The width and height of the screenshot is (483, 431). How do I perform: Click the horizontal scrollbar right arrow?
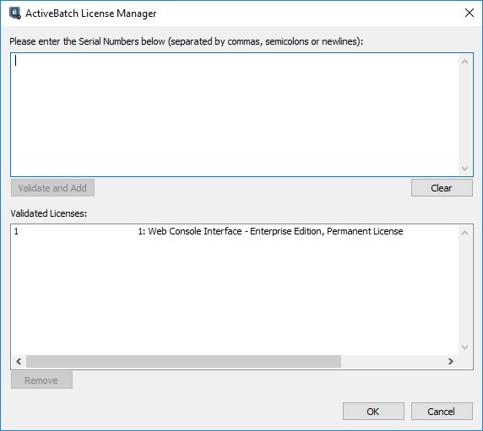451,361
